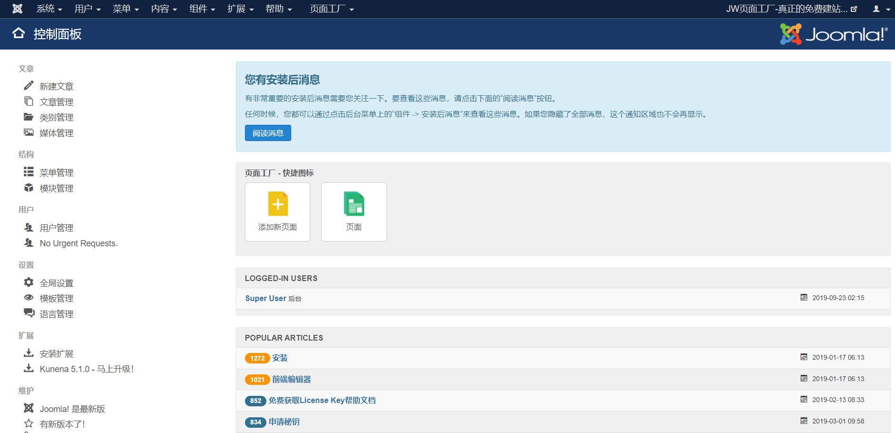Open the 组件 dropdown menu
895x433 pixels.
202,9
